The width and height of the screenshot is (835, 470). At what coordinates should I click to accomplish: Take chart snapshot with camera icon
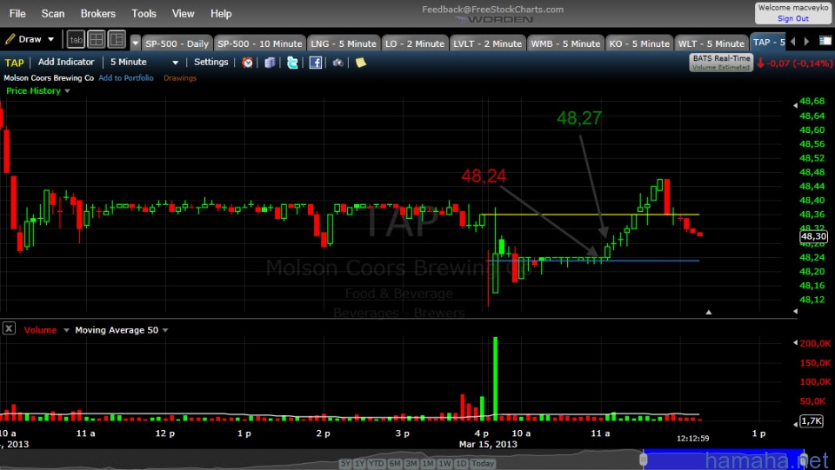[x=338, y=63]
